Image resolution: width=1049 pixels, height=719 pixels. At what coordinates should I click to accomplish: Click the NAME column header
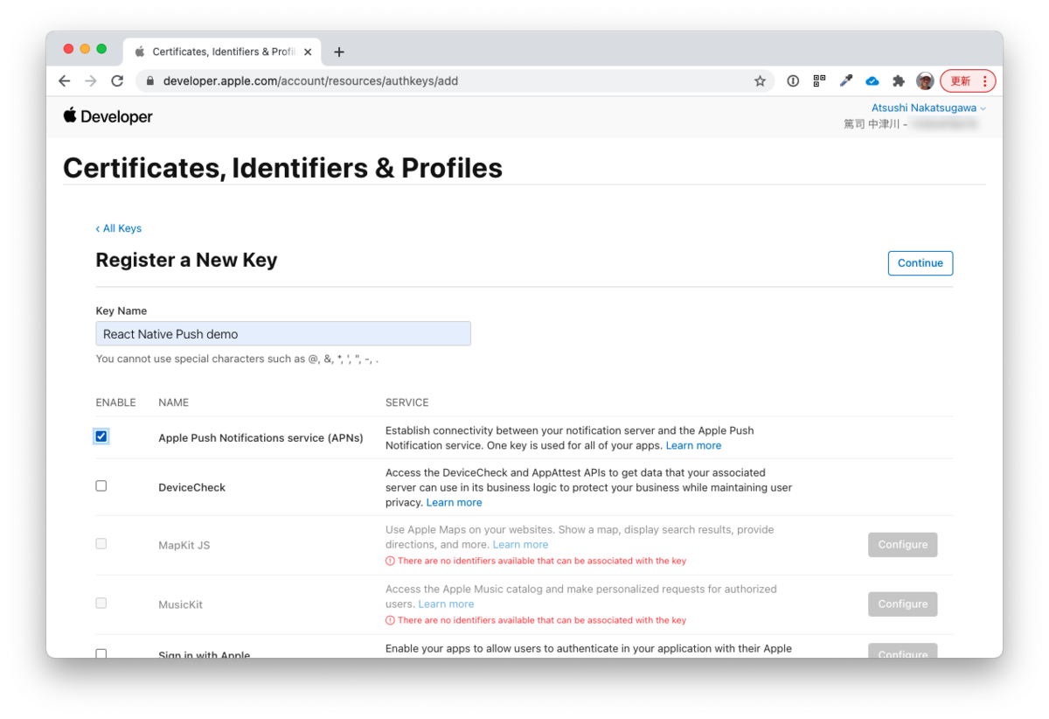[173, 402]
